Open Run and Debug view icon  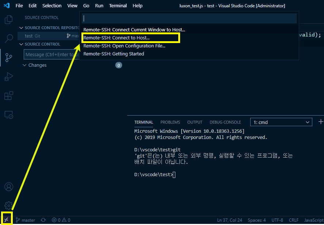coord(9,77)
